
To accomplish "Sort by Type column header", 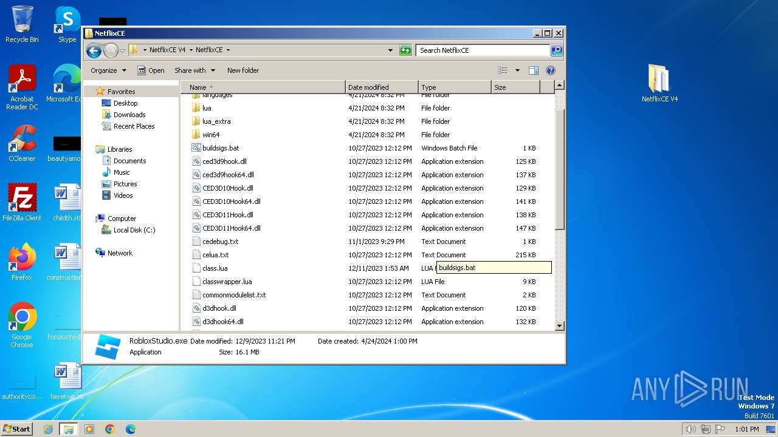I will pos(455,87).
